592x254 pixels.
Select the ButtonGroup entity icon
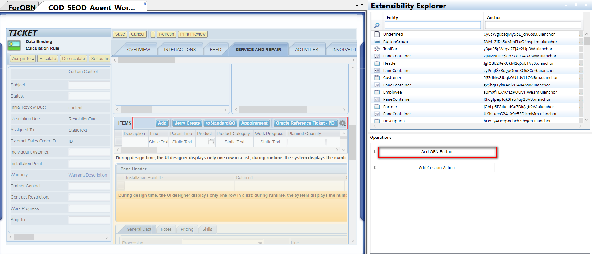pos(377,42)
